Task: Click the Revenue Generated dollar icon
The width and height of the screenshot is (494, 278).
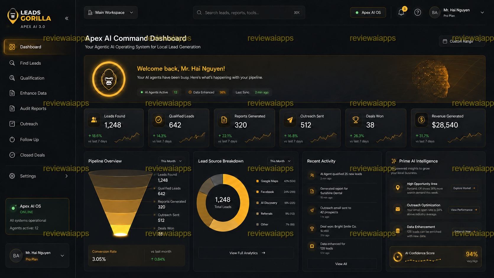Action: point(421,120)
